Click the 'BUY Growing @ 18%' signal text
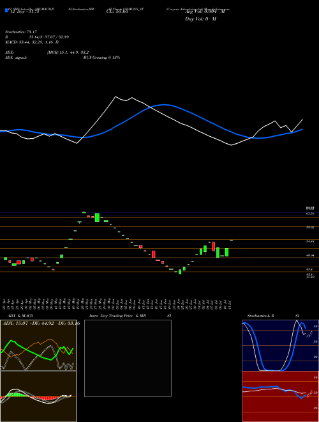This screenshot has height=422, width=319. click(101, 58)
